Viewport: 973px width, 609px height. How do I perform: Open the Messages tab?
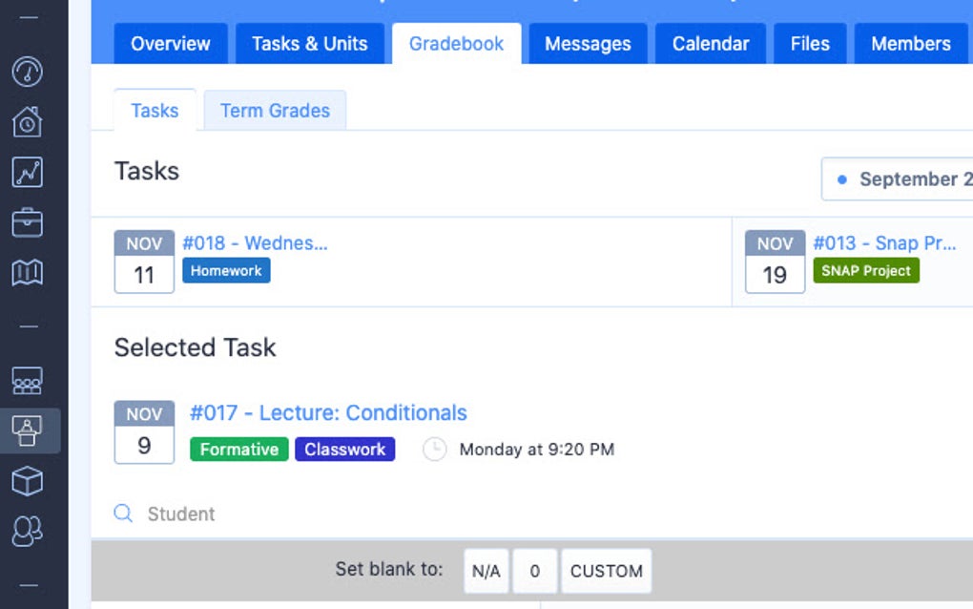coord(588,43)
